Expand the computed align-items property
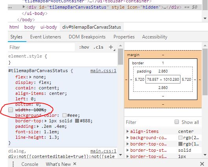The height and width of the screenshot is (167, 208). 128,131
